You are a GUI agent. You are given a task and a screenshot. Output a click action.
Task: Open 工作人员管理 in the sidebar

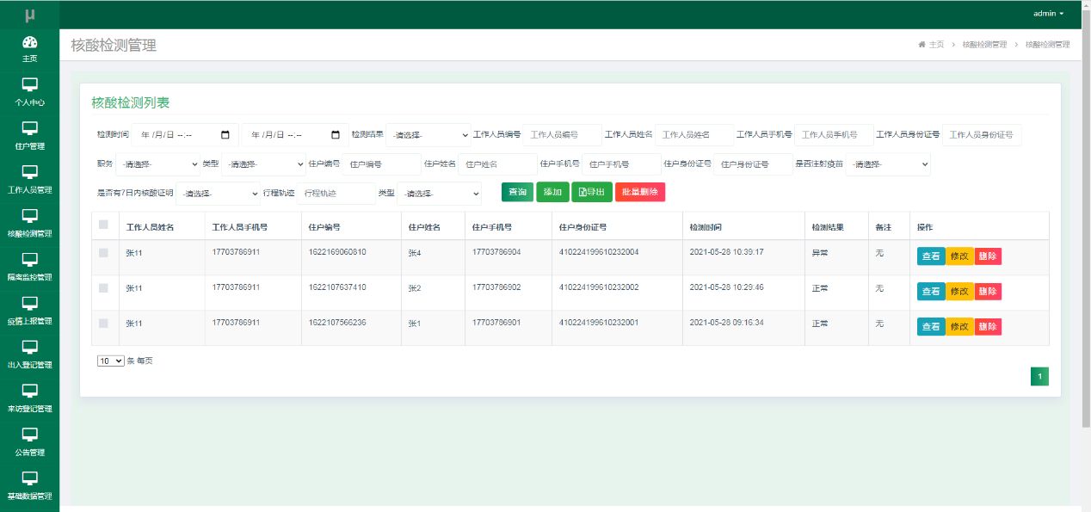pos(29,180)
